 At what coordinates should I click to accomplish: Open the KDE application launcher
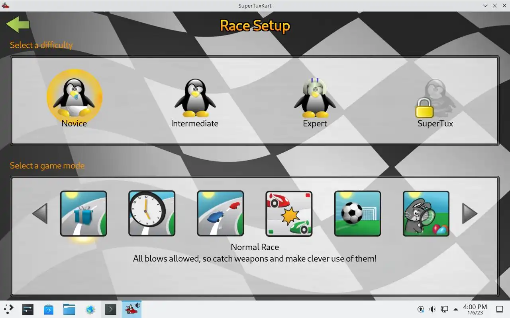click(8, 309)
